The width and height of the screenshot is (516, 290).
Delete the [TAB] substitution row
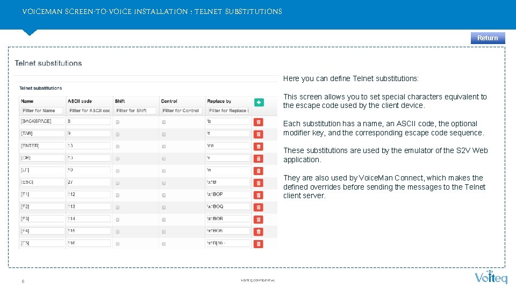tap(259, 134)
